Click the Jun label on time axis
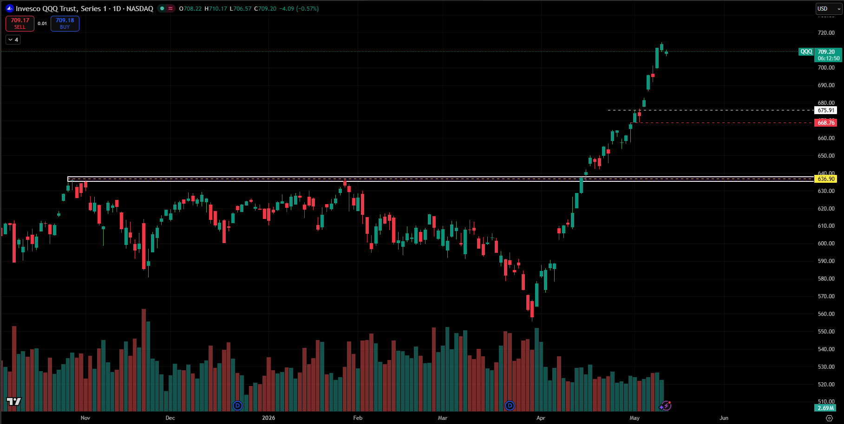 point(724,418)
